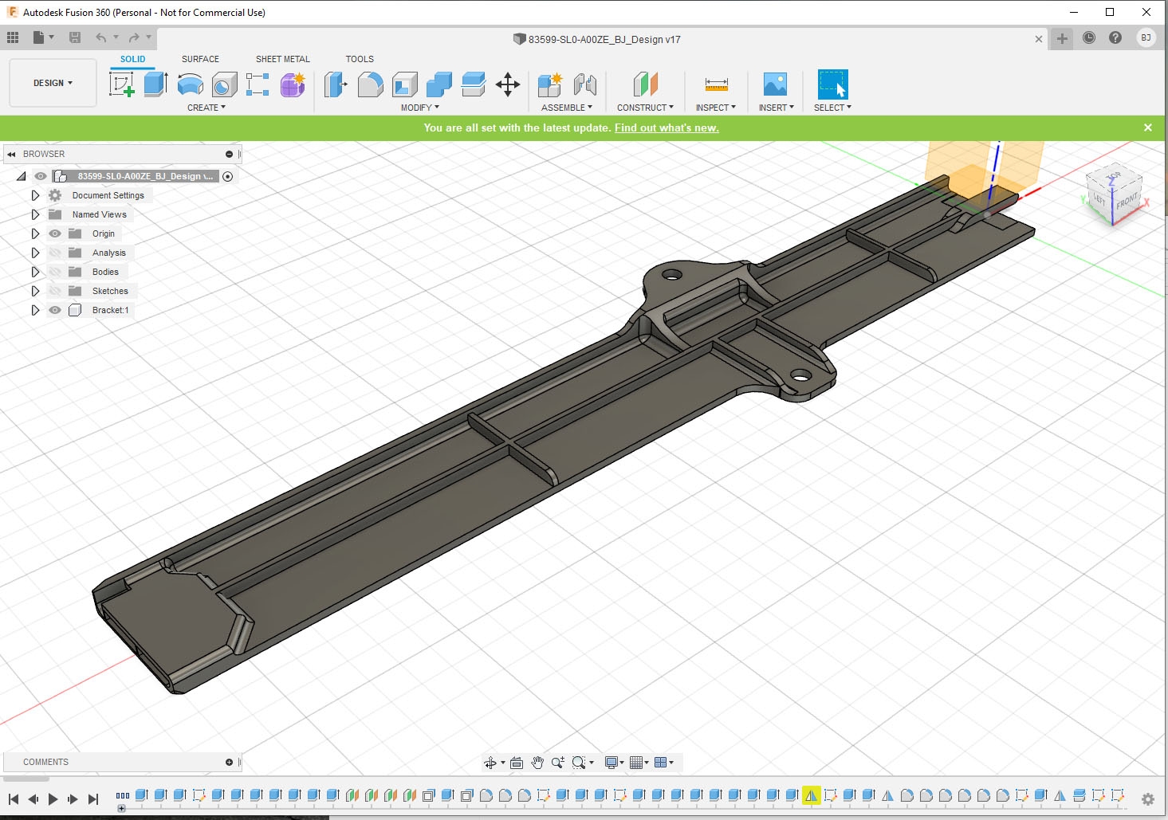Open the ASSEMBLE dropdown menu
Screen dimensions: 1168x820
click(x=567, y=108)
